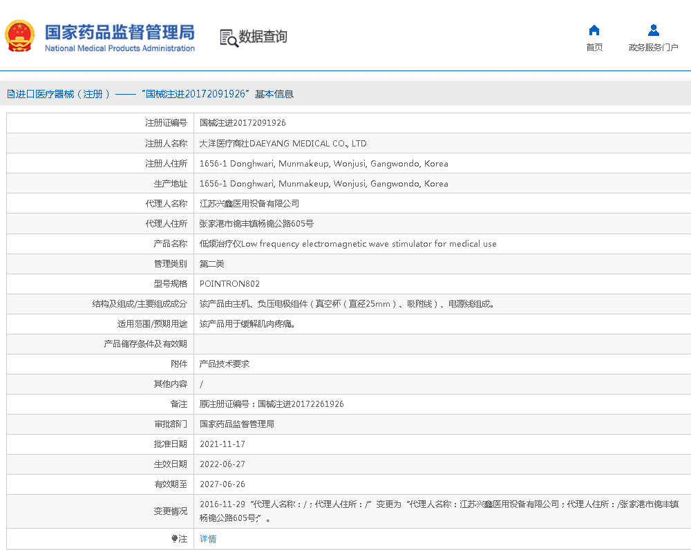Go to 首页 link text
The height and width of the screenshot is (550, 691).
tap(594, 47)
